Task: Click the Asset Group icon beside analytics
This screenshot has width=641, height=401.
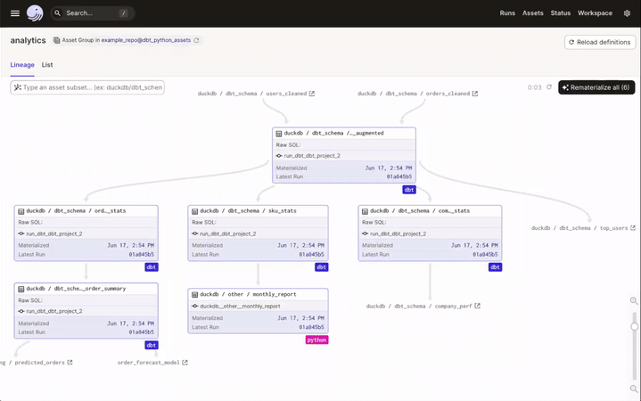Action: coord(56,40)
